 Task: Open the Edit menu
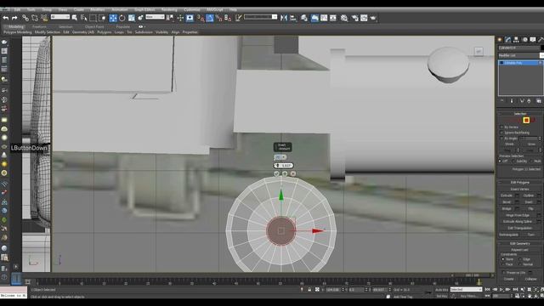click(x=17, y=9)
